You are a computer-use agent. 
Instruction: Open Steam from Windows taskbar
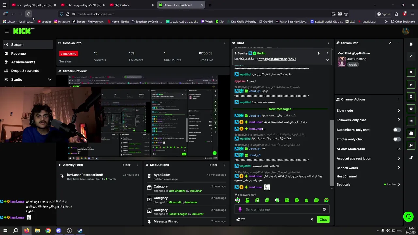click(80, 231)
